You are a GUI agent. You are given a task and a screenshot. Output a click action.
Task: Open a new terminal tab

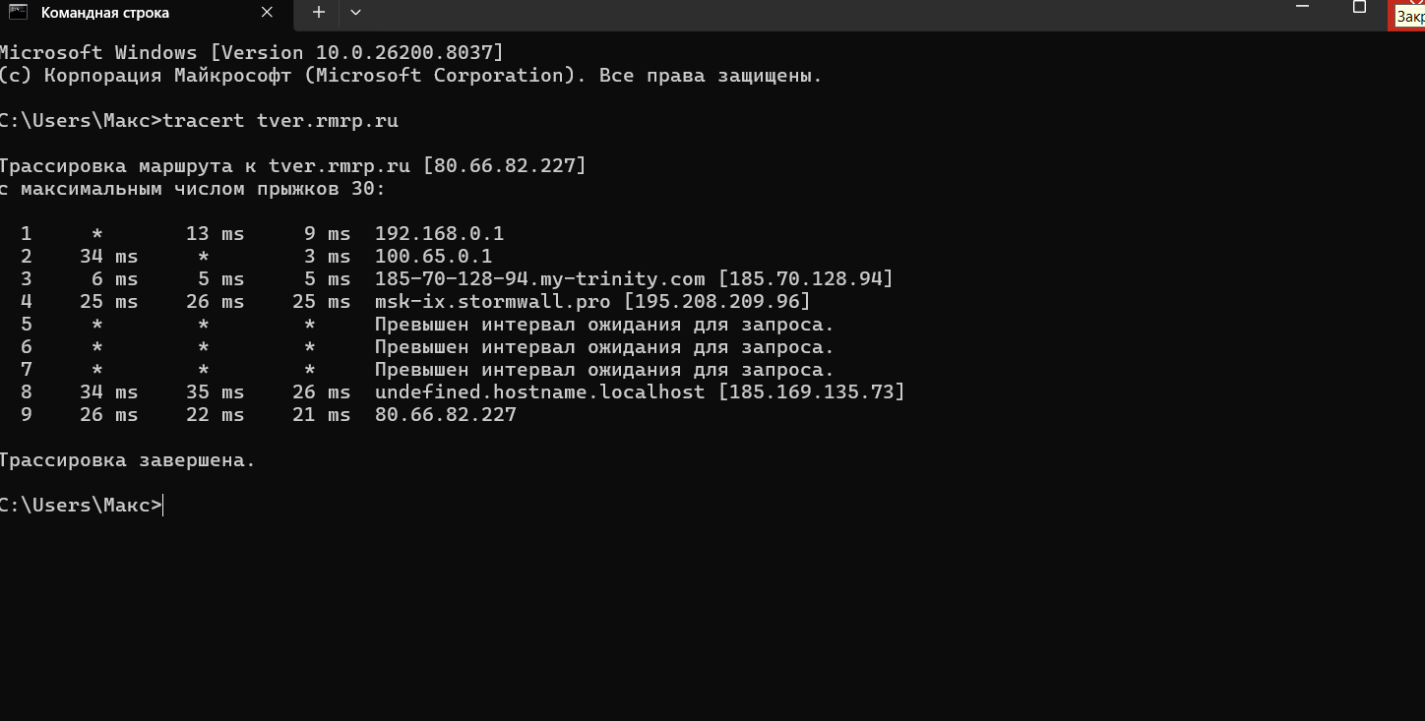pyautogui.click(x=318, y=12)
